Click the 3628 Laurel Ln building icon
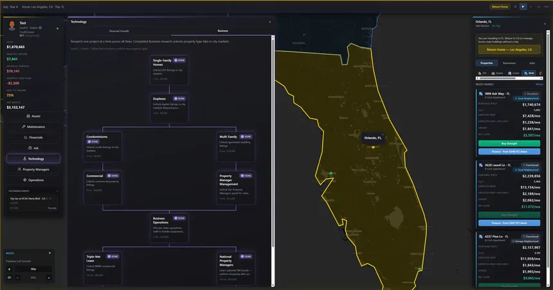 click(481, 165)
